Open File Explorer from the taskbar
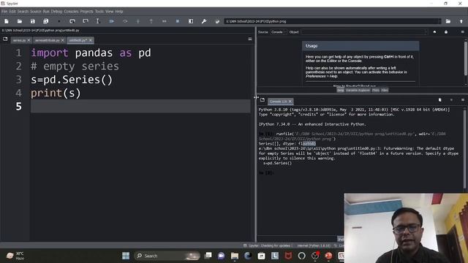The width and height of the screenshot is (468, 263). tap(235, 256)
